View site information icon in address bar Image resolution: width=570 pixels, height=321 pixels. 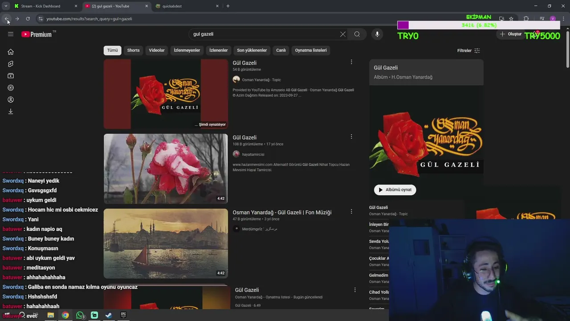coord(41,19)
